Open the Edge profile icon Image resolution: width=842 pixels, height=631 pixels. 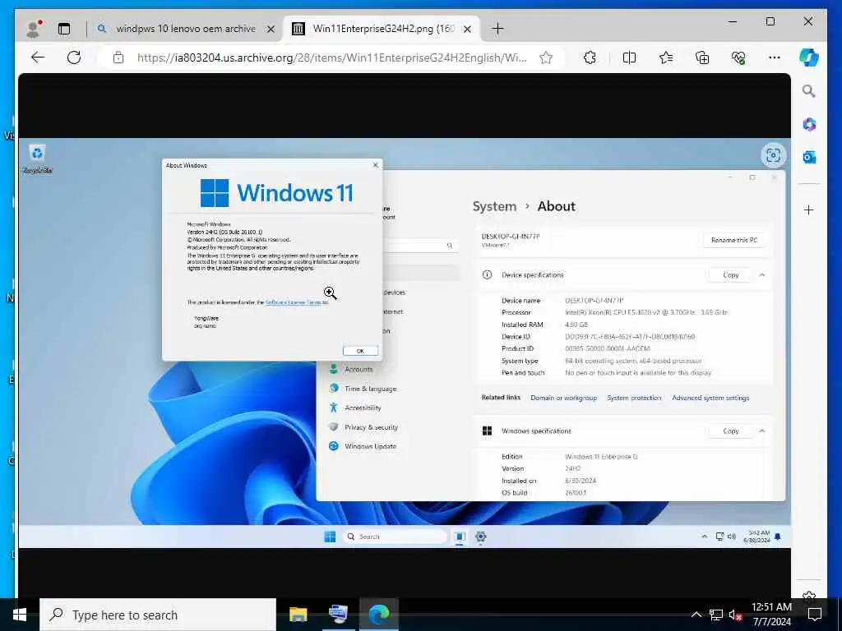pos(34,29)
